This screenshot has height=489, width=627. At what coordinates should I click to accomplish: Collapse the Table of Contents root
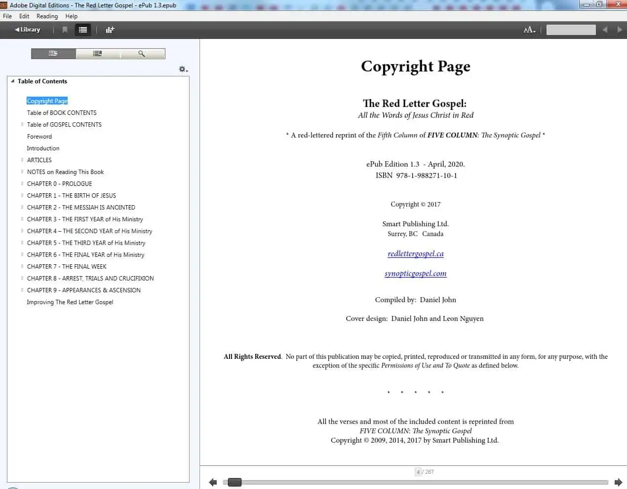(12, 81)
